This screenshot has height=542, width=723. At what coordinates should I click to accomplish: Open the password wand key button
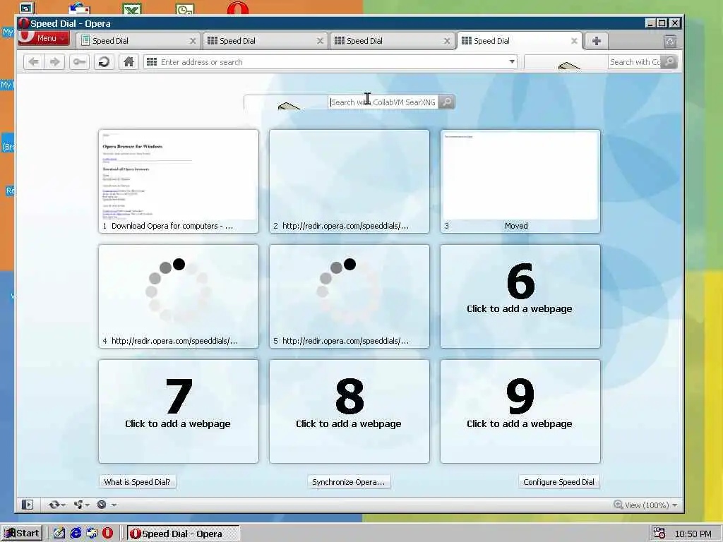pos(79,62)
